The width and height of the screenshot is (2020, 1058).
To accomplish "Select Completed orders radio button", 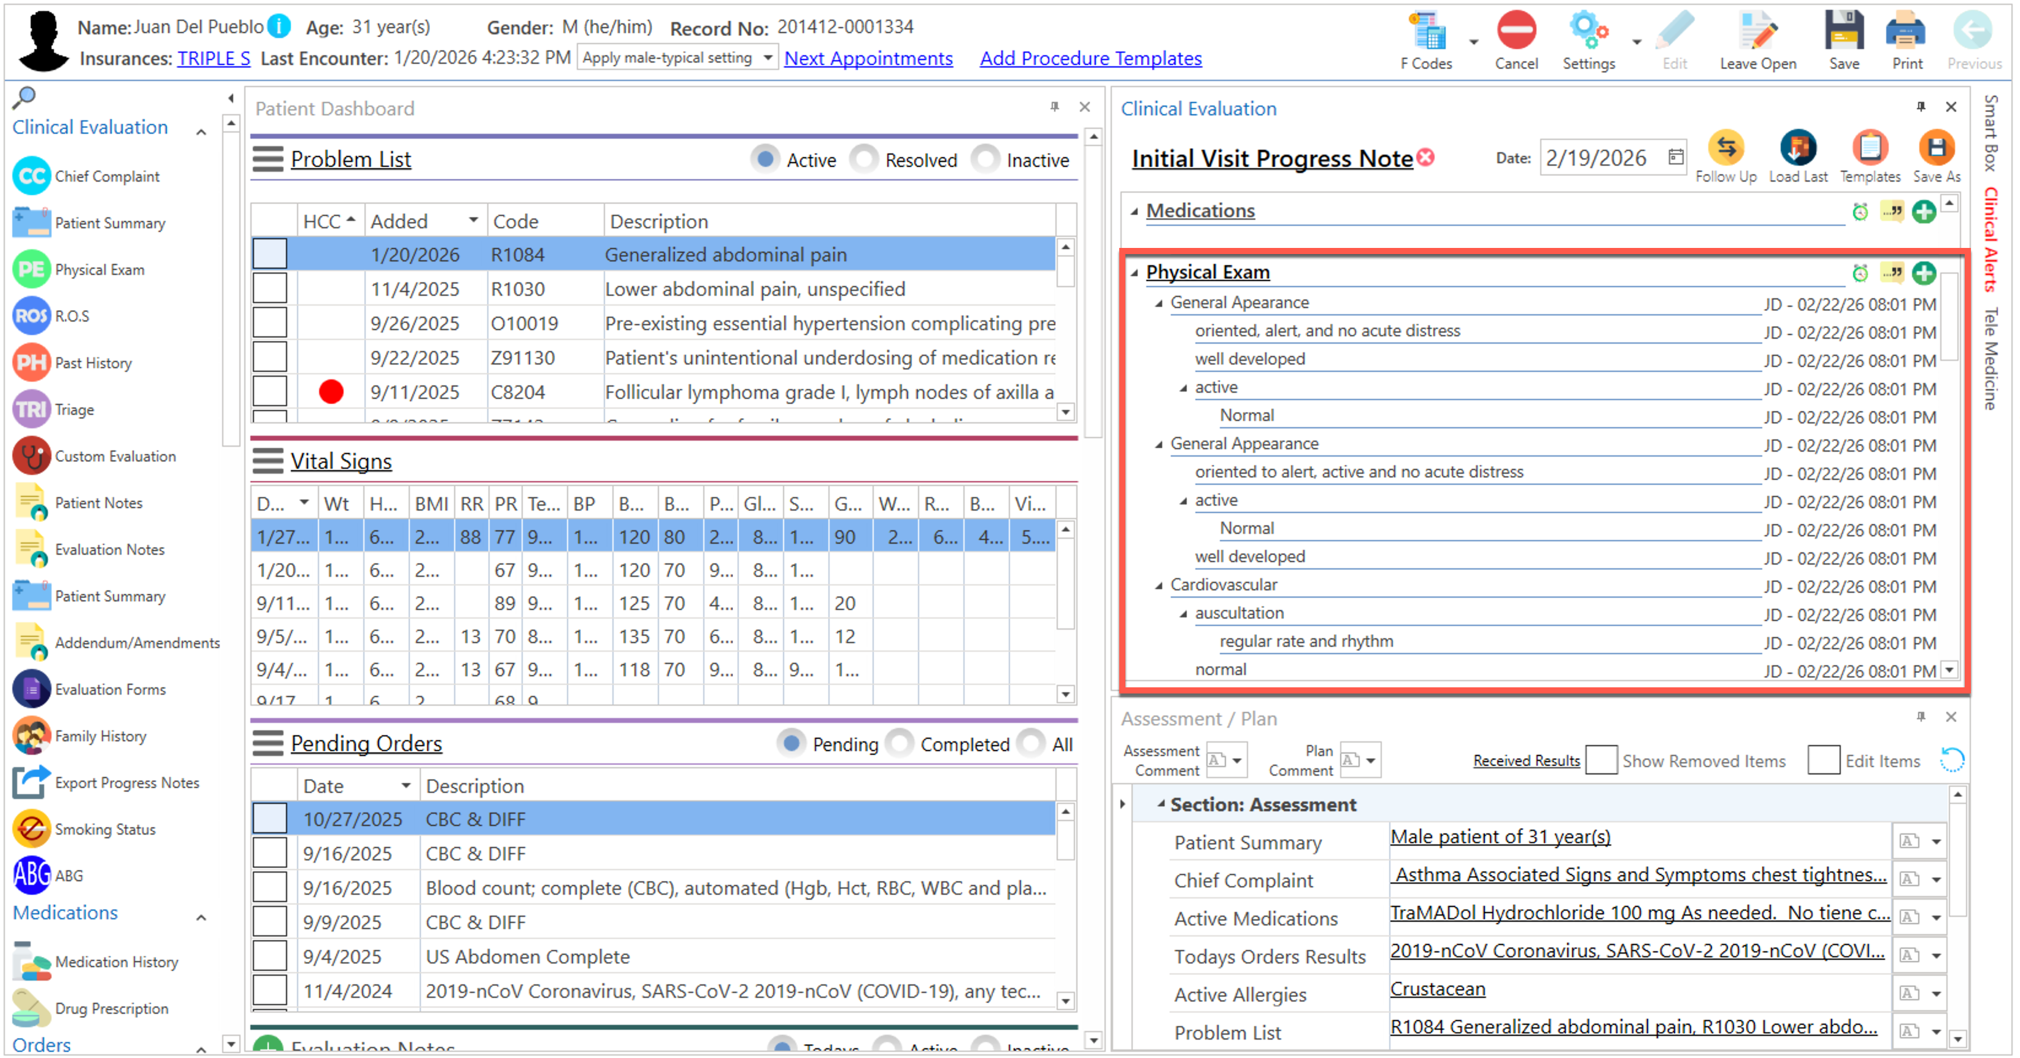I will pyautogui.click(x=900, y=744).
